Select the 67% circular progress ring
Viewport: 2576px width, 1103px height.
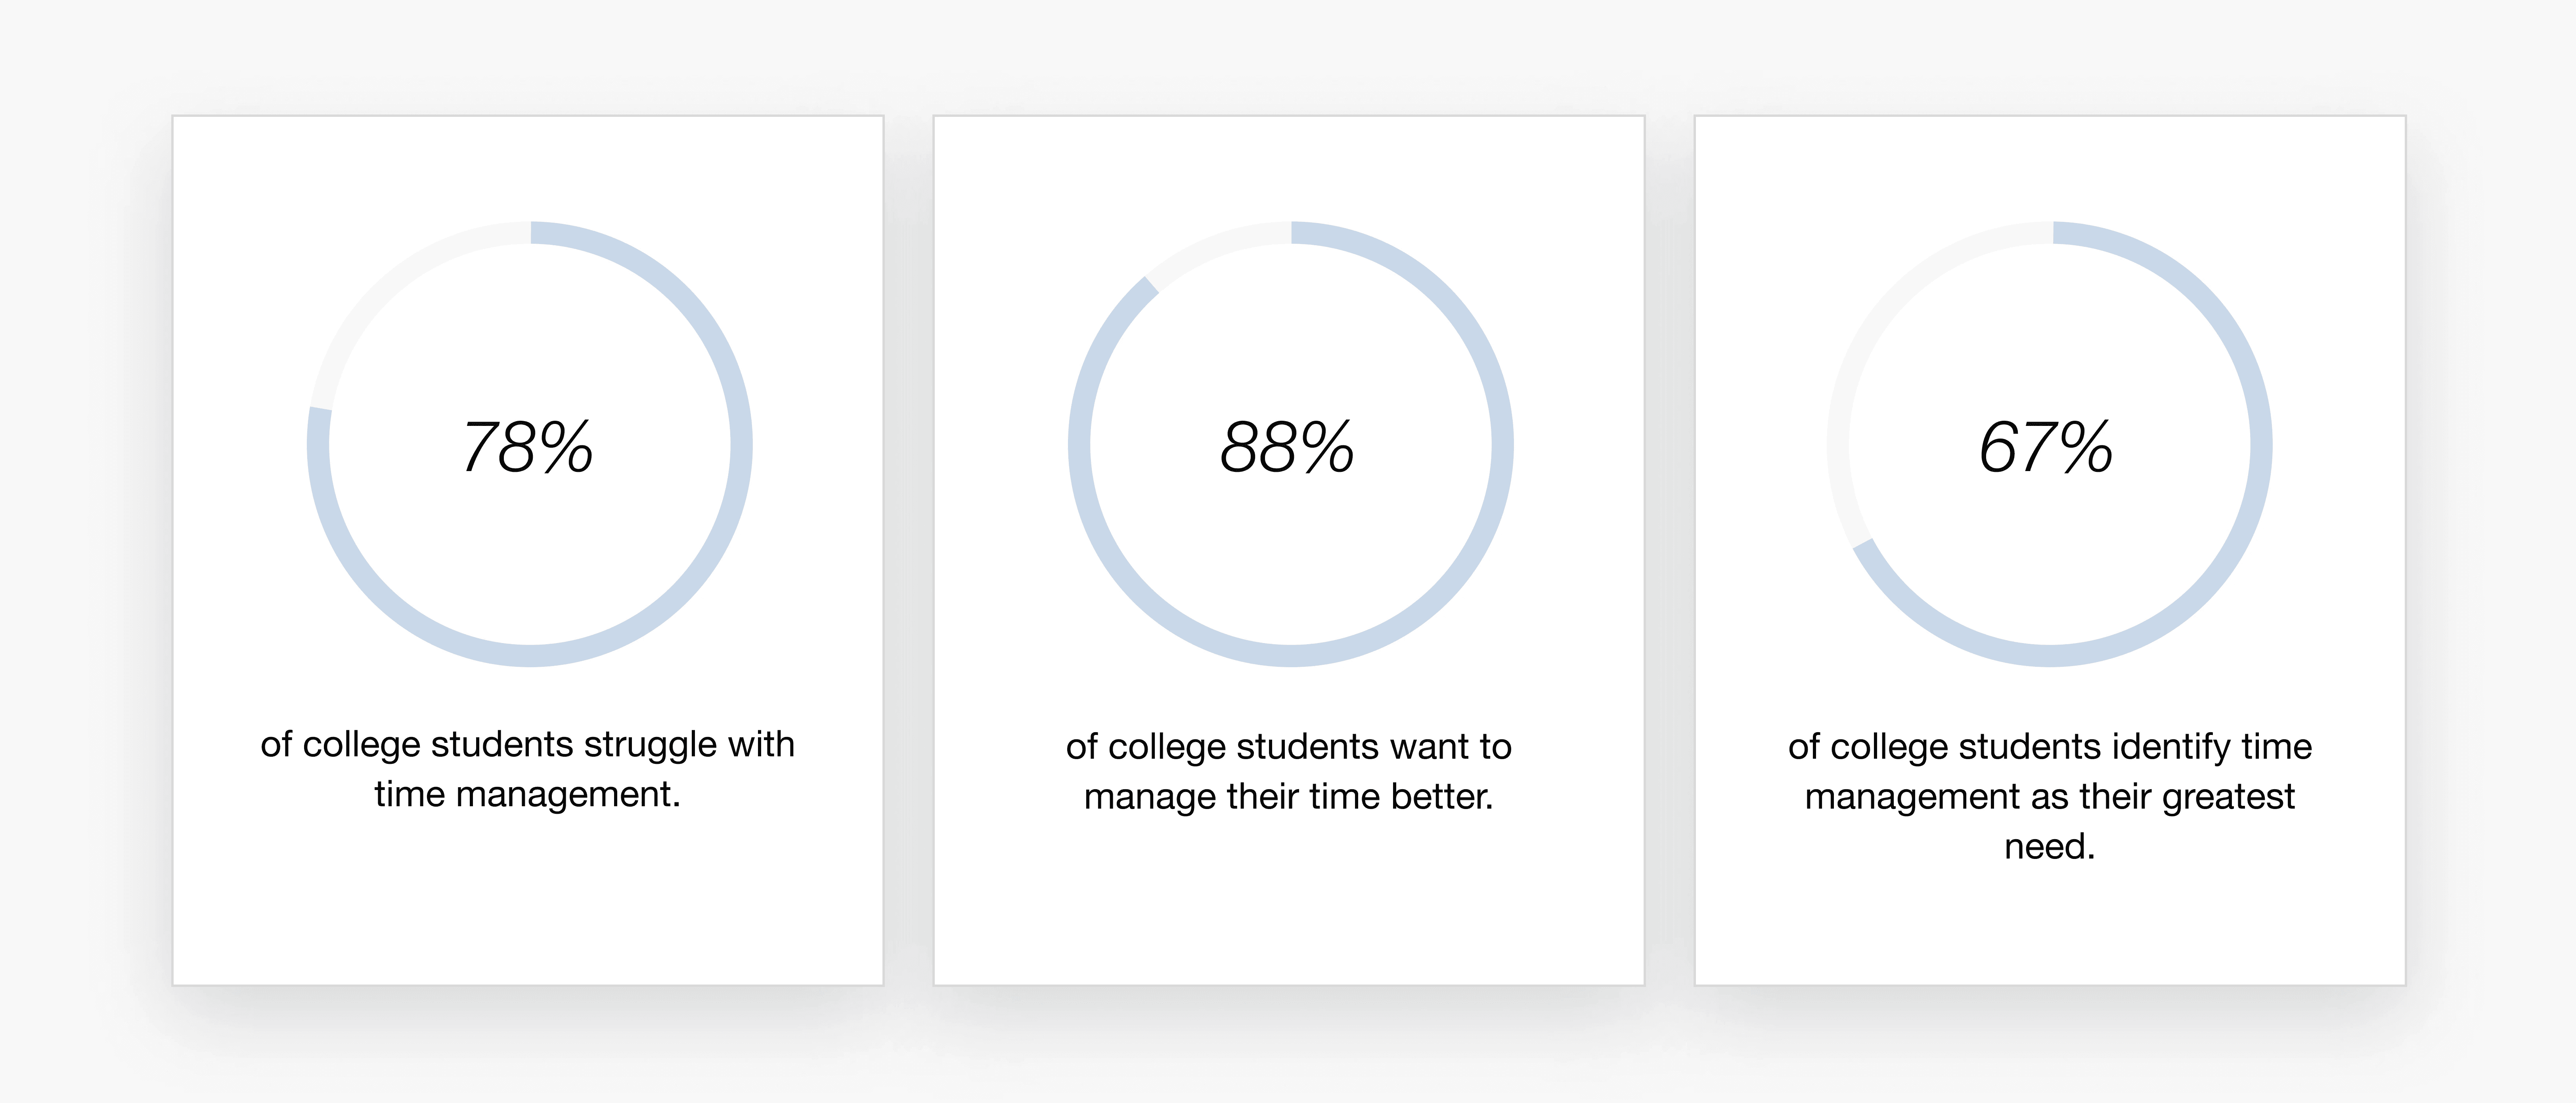(x=2050, y=445)
